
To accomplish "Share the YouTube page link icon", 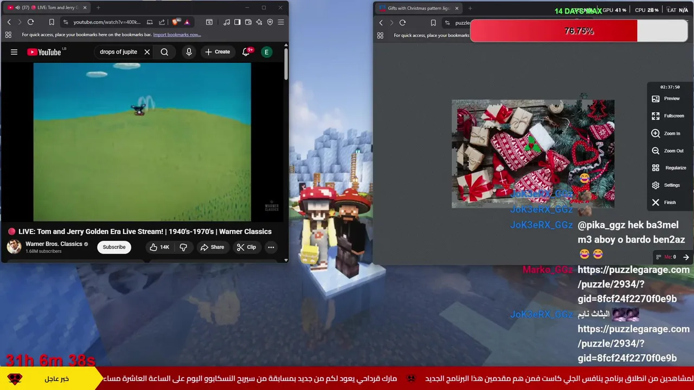I will [x=162, y=22].
